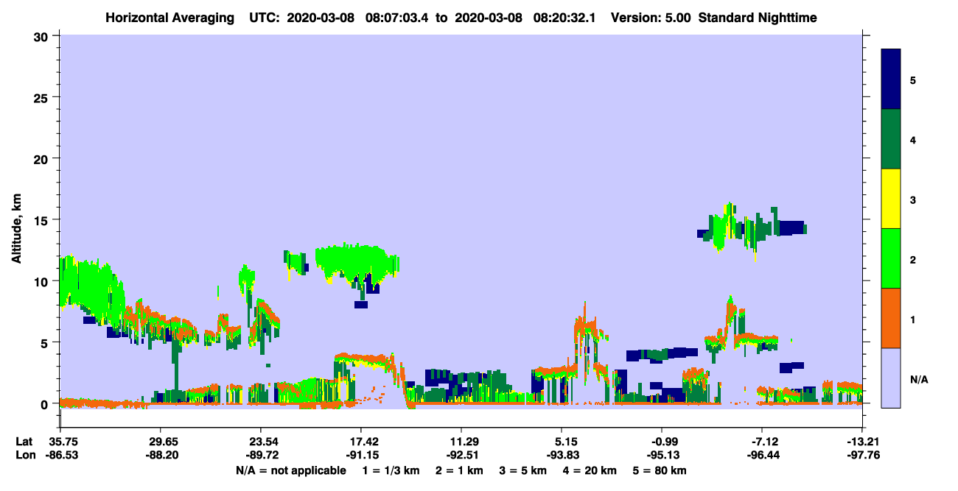Viewport: 958px width, 491px height.
Task: Click the dark green colorbar segment labeled 4
Action: [x=891, y=139]
